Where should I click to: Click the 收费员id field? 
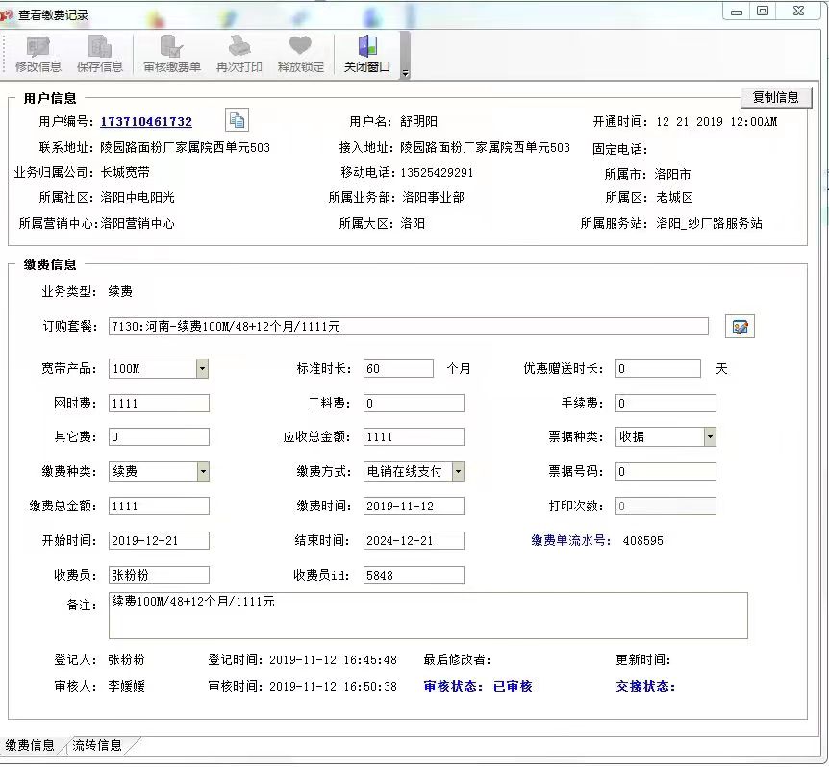(414, 575)
